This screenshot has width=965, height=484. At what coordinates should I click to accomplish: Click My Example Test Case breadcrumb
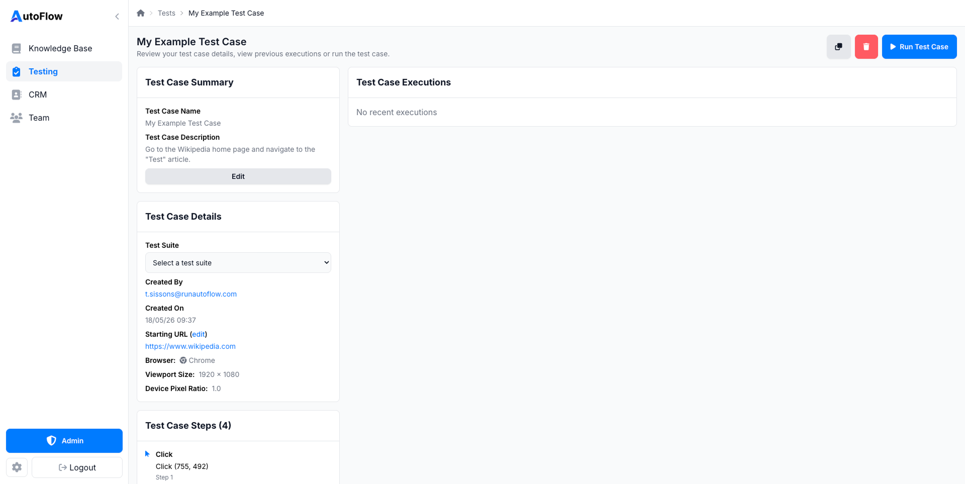226,13
